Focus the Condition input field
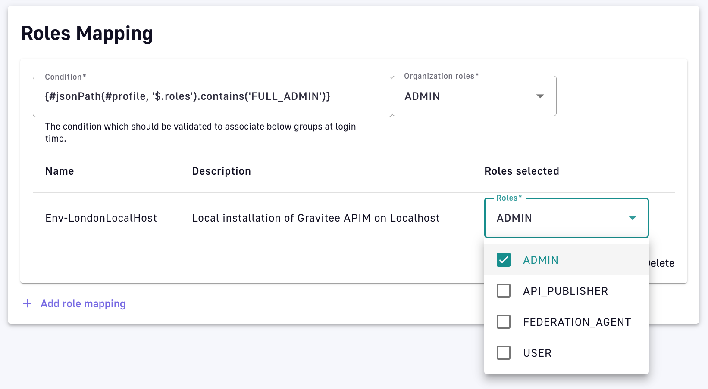 tap(212, 96)
